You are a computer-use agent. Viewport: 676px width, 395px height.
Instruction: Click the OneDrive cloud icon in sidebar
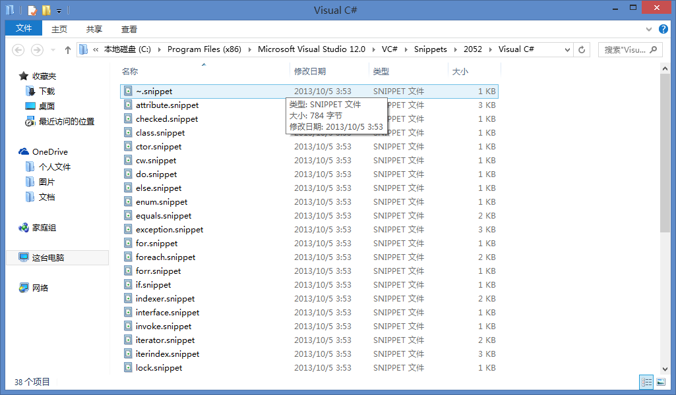tap(24, 152)
